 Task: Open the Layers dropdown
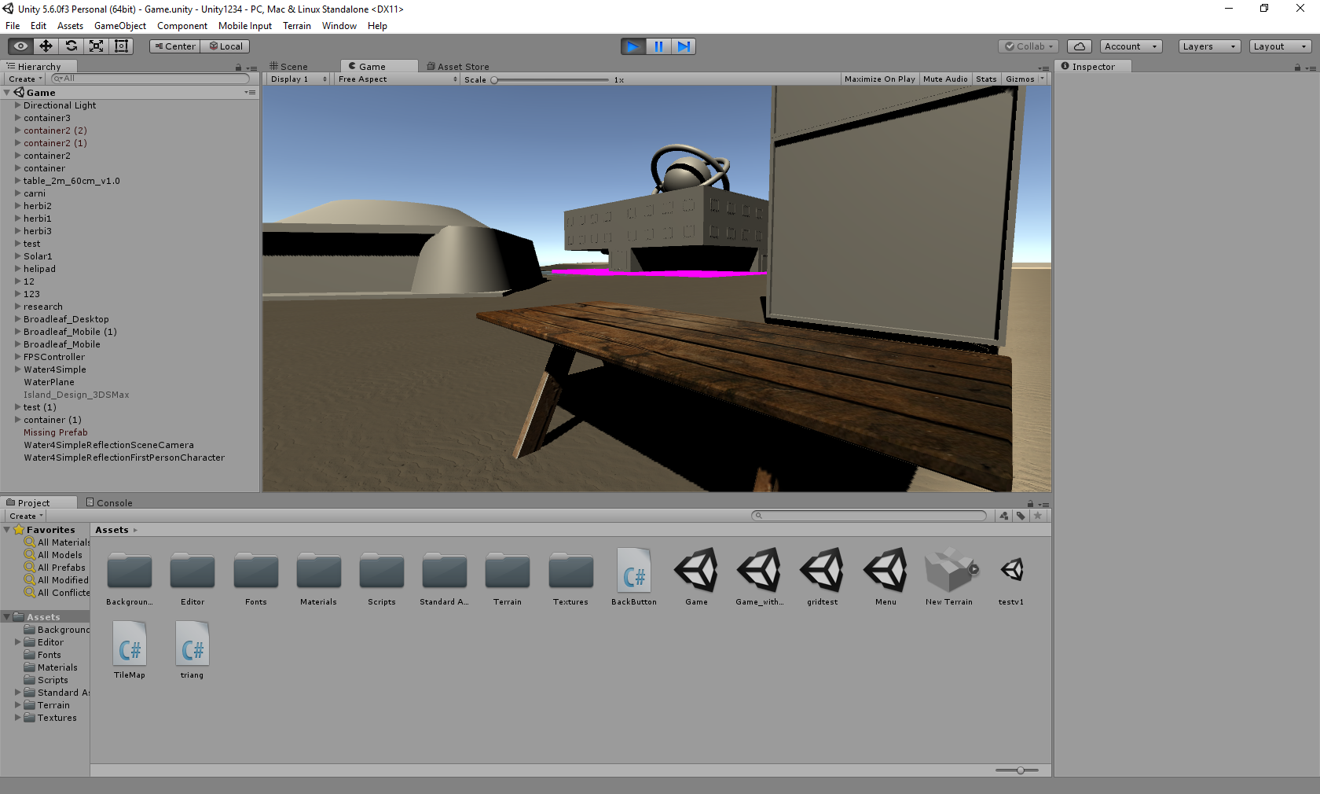pos(1209,46)
